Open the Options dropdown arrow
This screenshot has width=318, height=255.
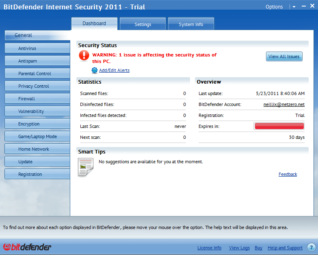point(294,7)
